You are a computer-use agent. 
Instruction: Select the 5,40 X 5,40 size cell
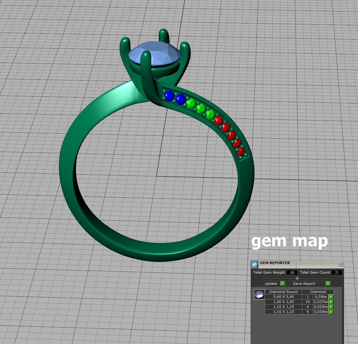click(x=284, y=297)
